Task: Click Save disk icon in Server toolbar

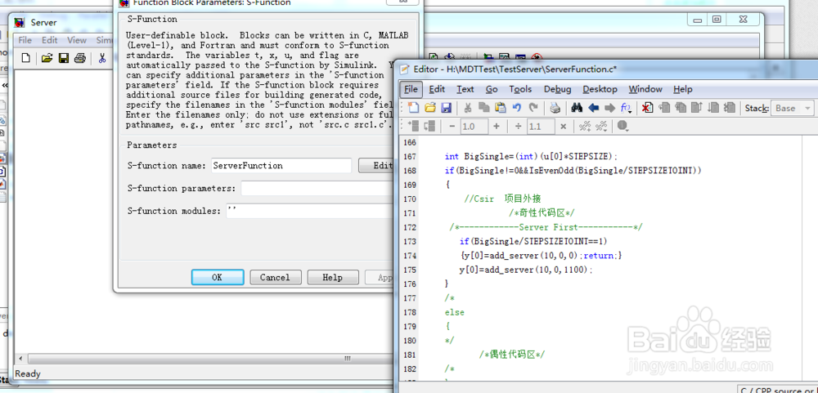Action: click(x=64, y=58)
